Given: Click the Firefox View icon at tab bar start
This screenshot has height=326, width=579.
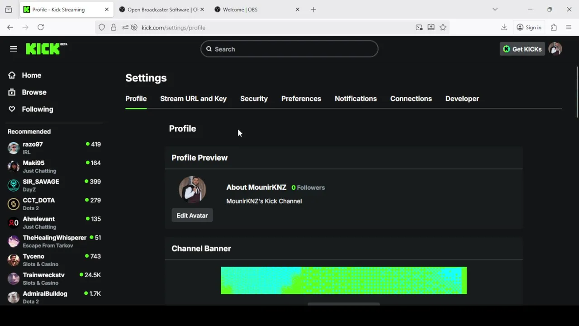Looking at the screenshot, I should [8, 10].
